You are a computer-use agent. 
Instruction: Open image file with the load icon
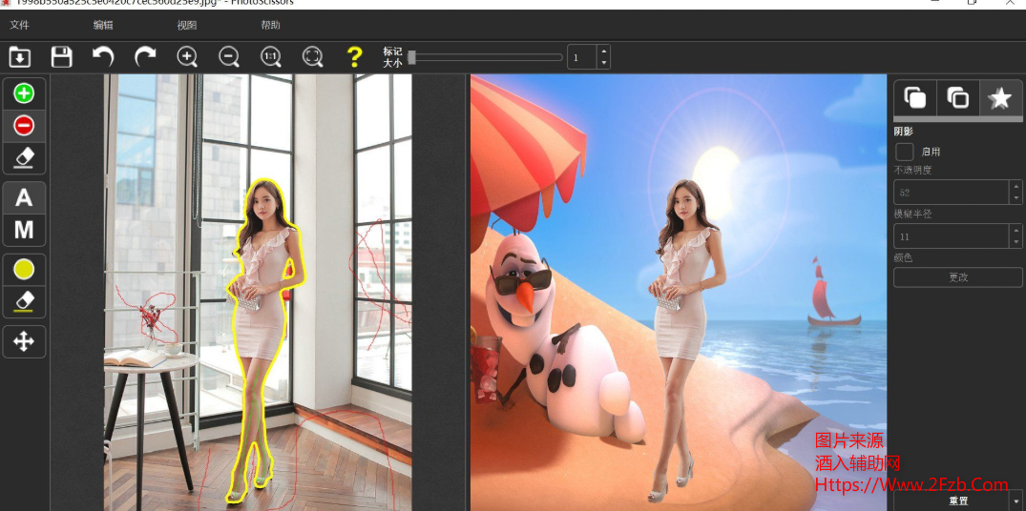coord(20,57)
